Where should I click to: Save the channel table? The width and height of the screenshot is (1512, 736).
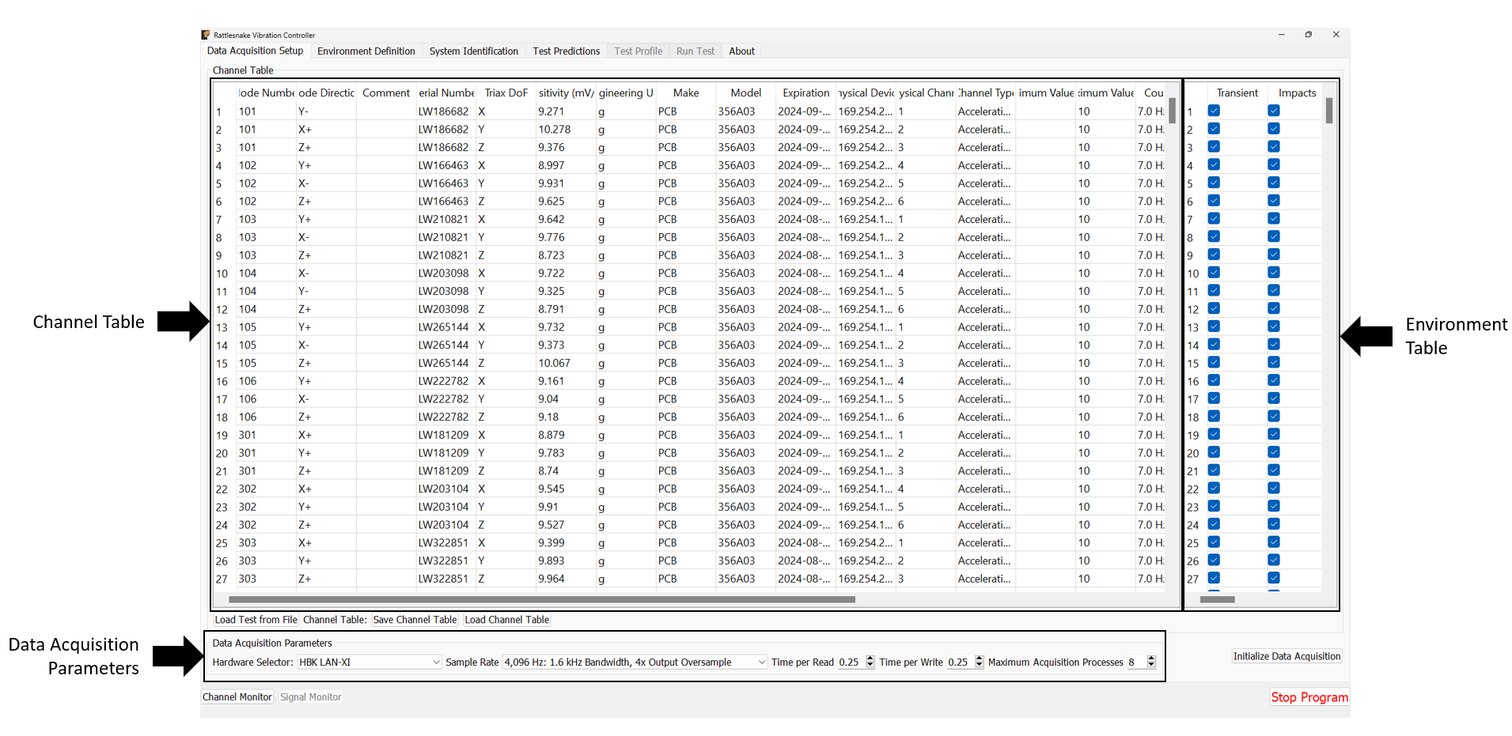pyautogui.click(x=415, y=619)
